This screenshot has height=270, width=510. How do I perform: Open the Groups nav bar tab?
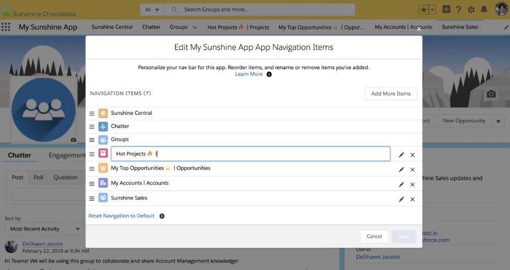coord(178,27)
